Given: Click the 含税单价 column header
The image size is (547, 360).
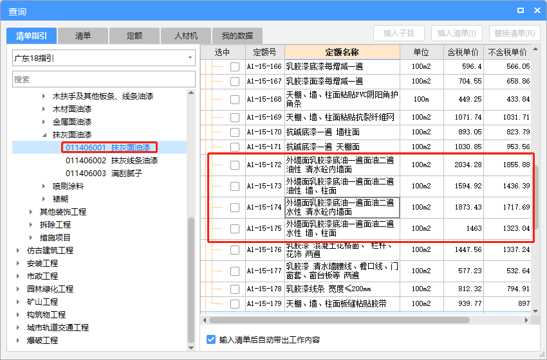Looking at the screenshot, I should [463, 52].
